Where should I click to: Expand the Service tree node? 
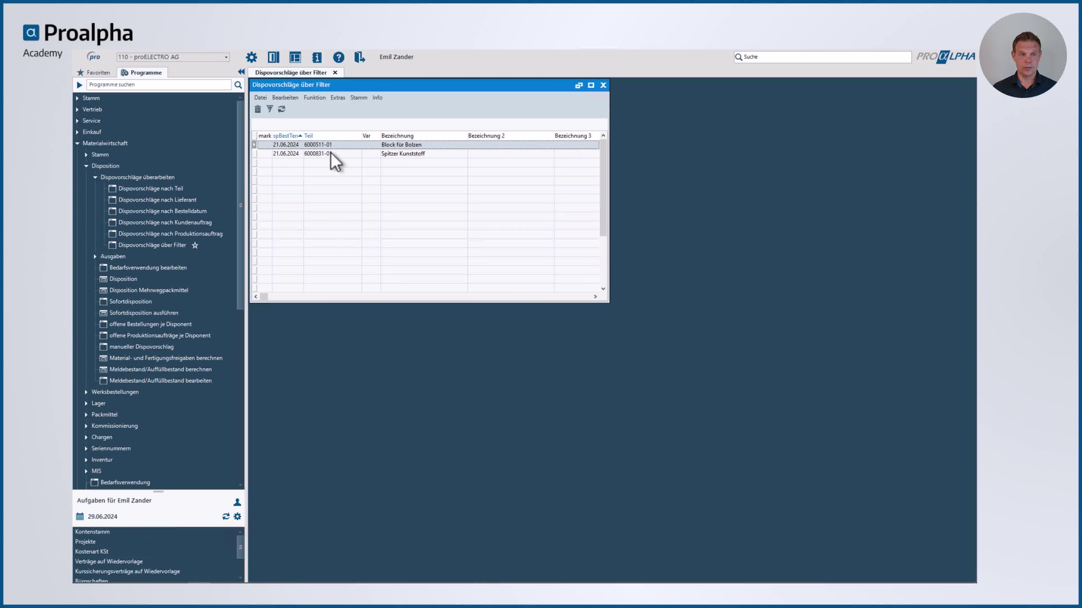pos(77,121)
